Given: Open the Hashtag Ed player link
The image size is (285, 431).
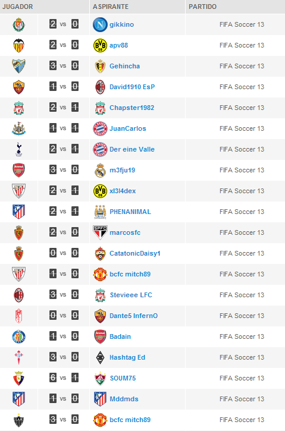Looking at the screenshot, I should pos(127,357).
